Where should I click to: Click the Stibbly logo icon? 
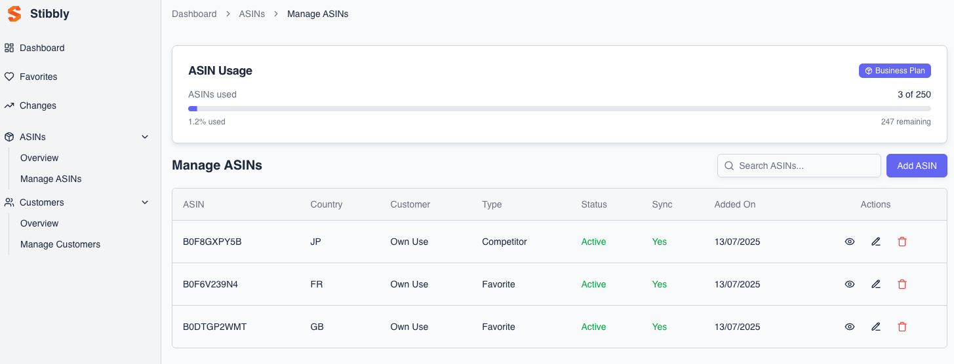pyautogui.click(x=14, y=14)
